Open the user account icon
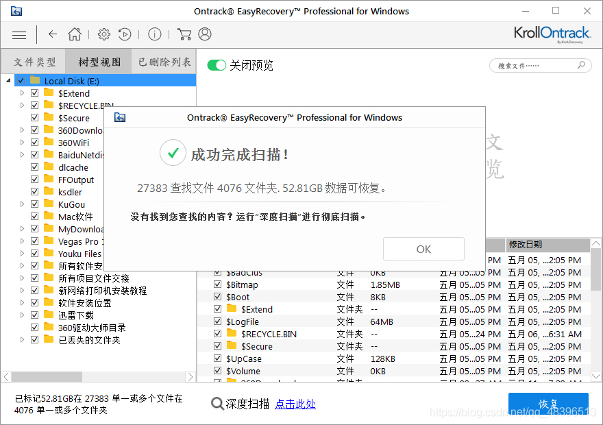The width and height of the screenshot is (603, 425). pyautogui.click(x=206, y=34)
